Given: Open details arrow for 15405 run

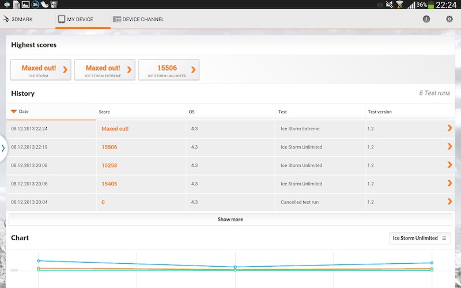Looking at the screenshot, I should click(x=449, y=183).
